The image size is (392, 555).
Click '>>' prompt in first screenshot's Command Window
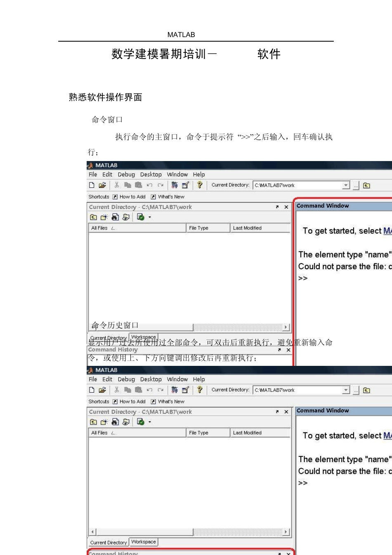coord(303,278)
